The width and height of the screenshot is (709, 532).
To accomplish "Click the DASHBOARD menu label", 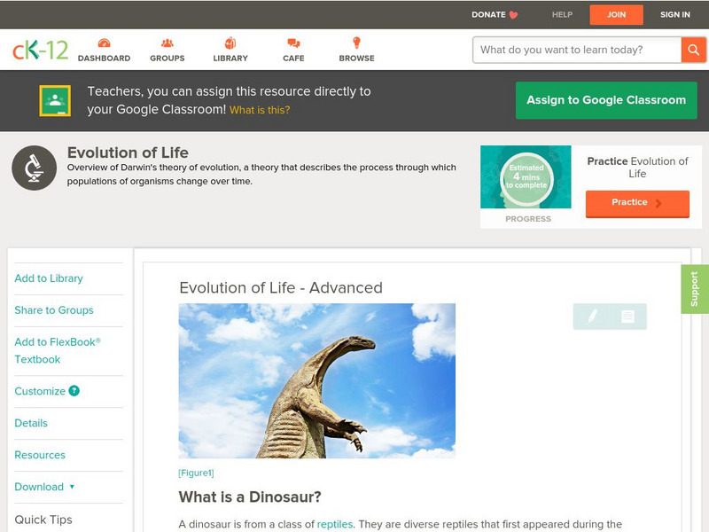I will 104,59.
